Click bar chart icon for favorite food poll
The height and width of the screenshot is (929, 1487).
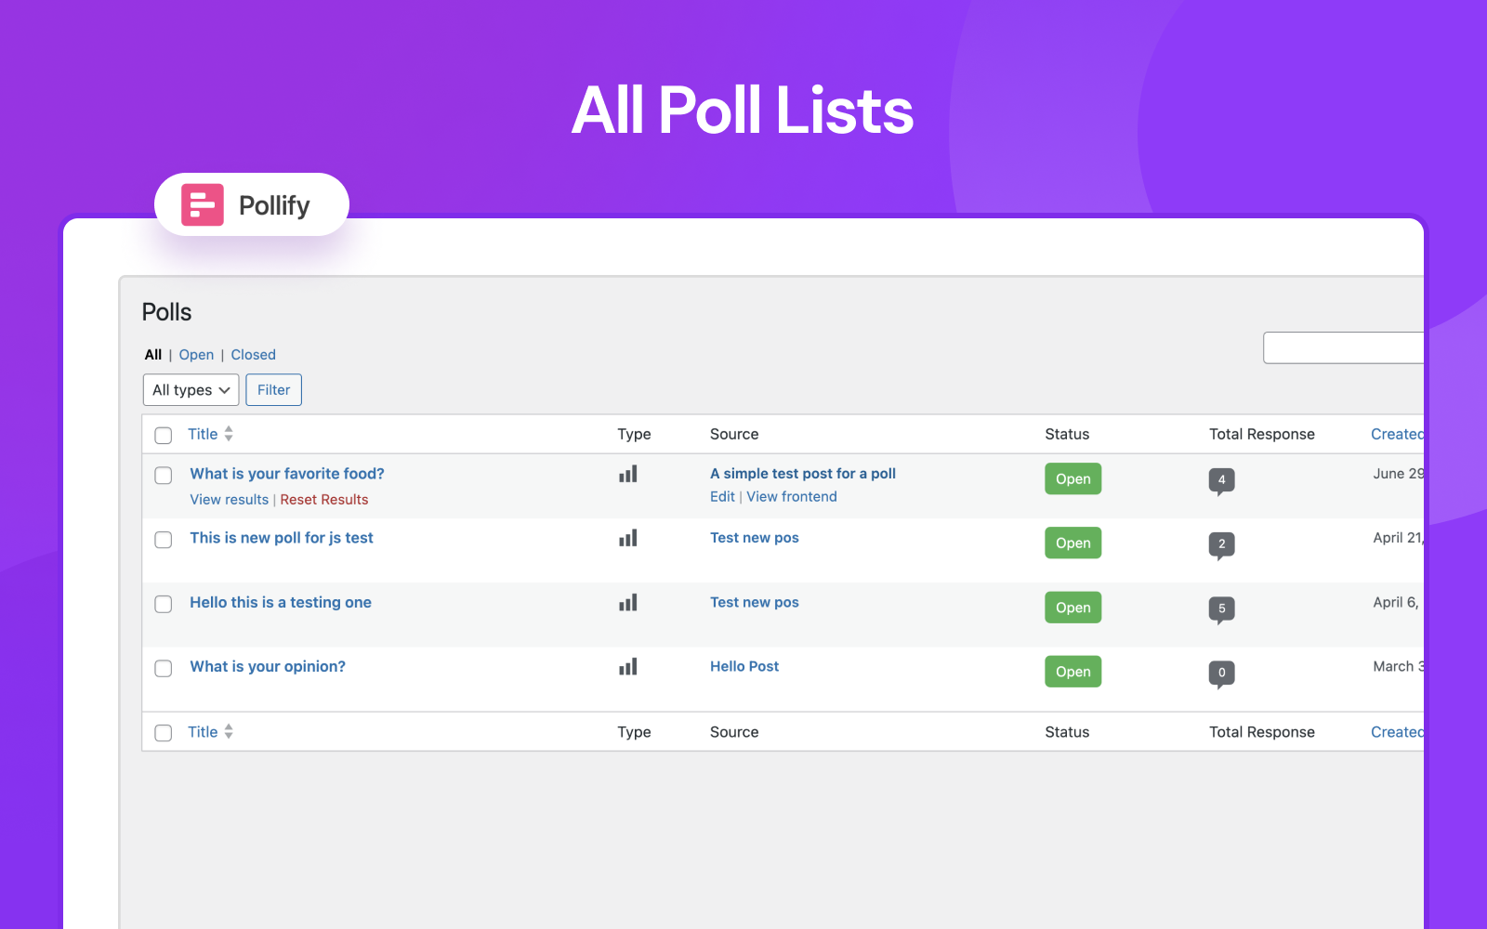point(628,474)
